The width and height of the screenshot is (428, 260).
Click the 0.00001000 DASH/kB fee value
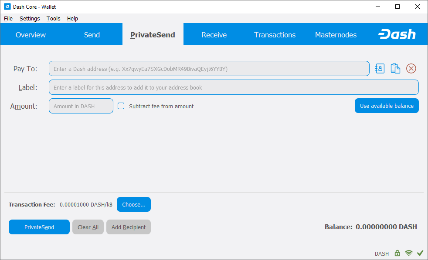click(86, 204)
